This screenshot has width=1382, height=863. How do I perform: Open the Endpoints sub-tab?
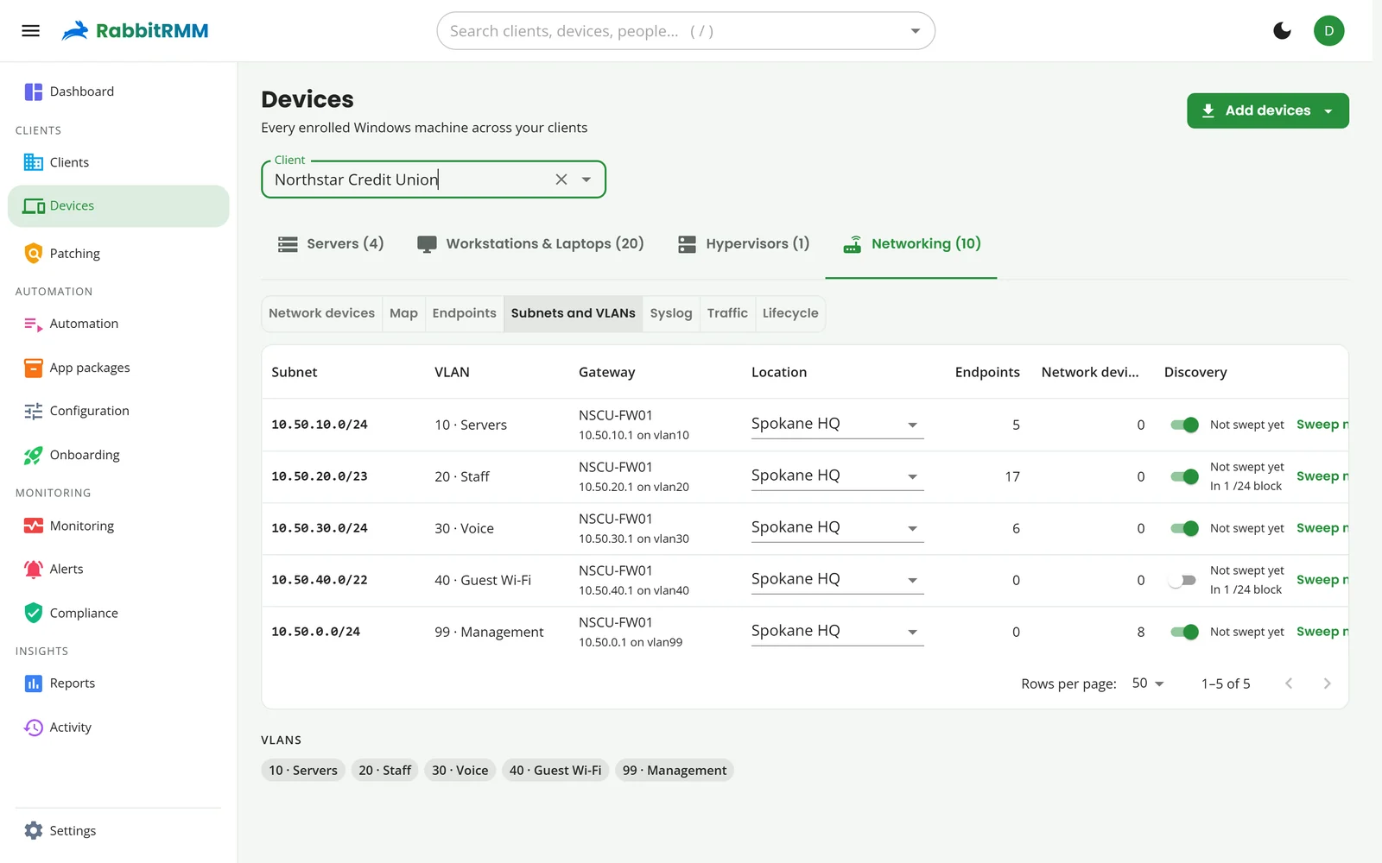point(465,313)
